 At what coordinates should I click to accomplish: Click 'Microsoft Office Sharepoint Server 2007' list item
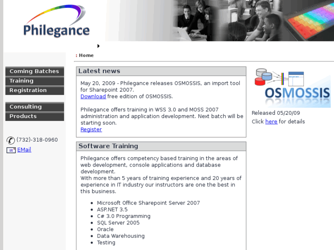148,203
